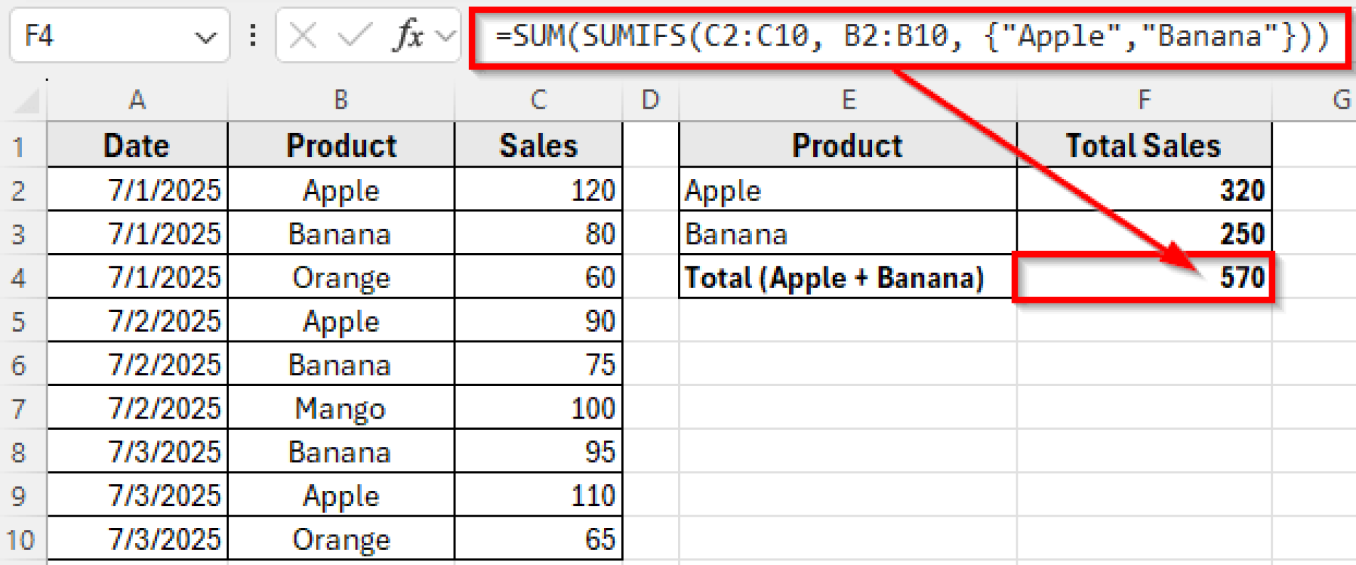Select the Total Sales header cell

click(1144, 146)
